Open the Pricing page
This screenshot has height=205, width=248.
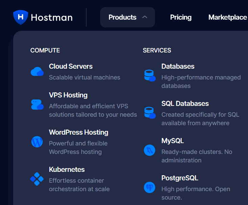click(x=181, y=17)
